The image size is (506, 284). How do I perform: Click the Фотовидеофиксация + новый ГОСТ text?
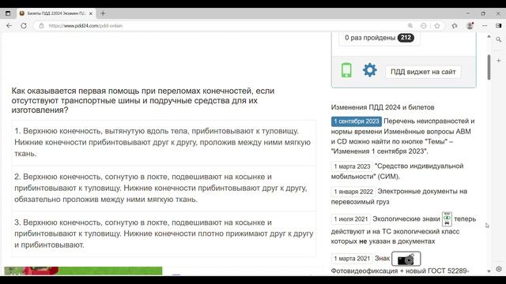[400, 271]
